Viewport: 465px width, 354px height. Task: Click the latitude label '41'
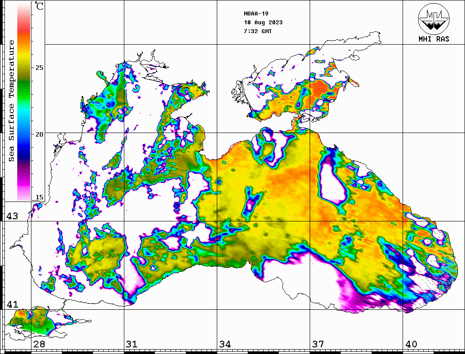point(12,304)
